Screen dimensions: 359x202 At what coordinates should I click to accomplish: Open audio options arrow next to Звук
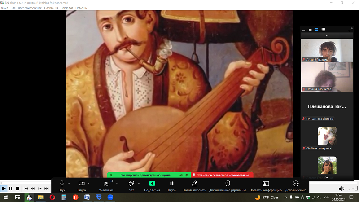[x=69, y=184]
